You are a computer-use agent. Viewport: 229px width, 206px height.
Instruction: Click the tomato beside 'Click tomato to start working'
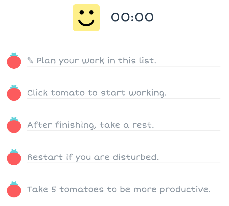pos(14,94)
